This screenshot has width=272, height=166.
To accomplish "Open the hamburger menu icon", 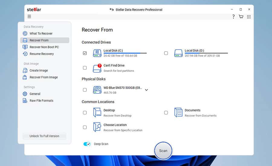I will [29, 17].
